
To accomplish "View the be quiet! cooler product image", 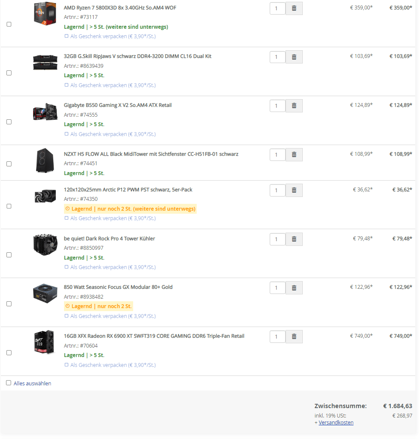I will pos(45,245).
